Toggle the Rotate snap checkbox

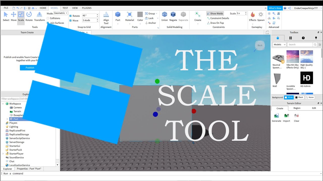pos(71,16)
